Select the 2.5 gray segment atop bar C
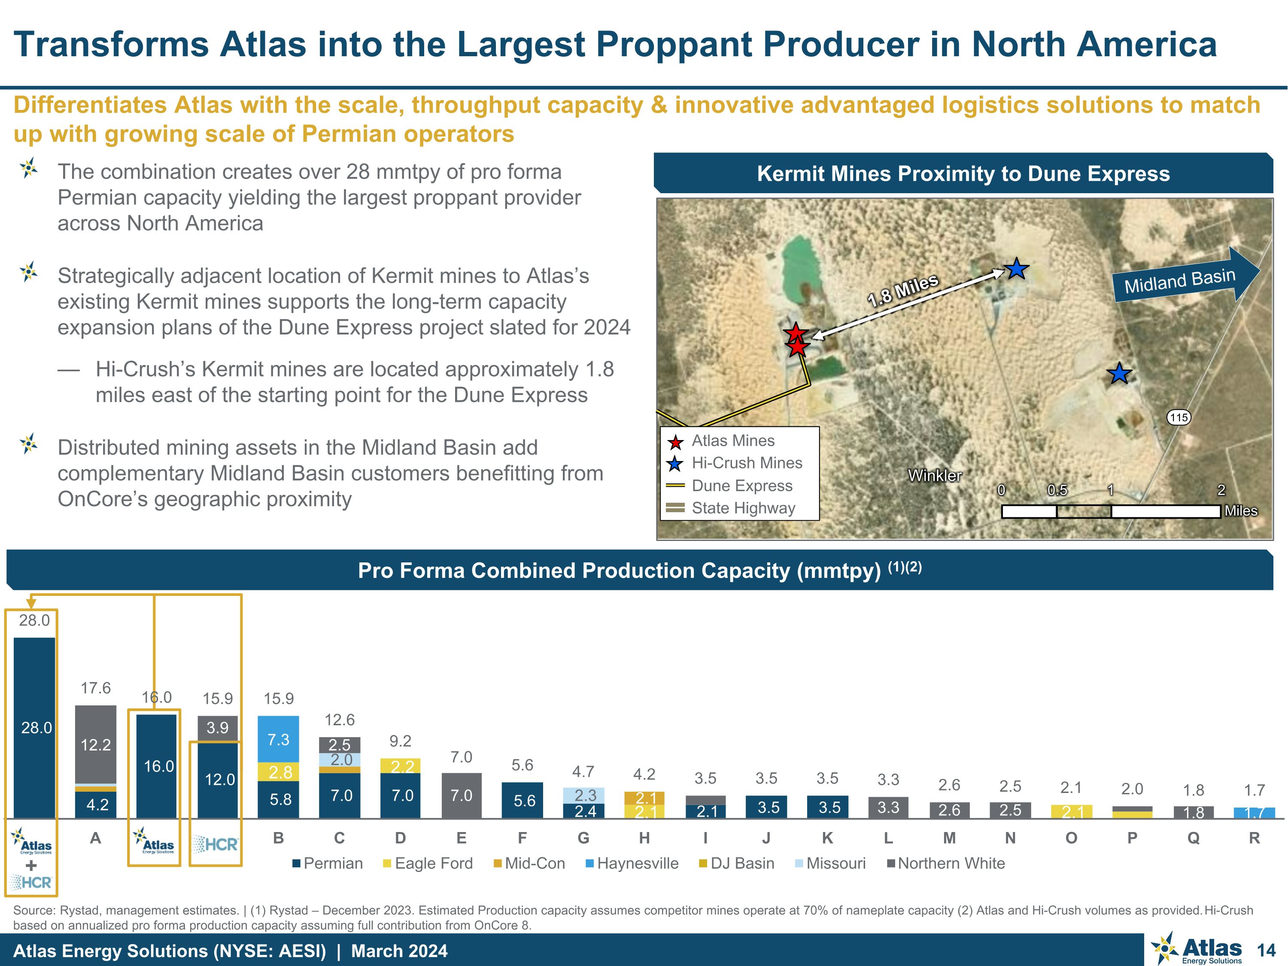Viewport: 1288px width, 966px height. (340, 745)
